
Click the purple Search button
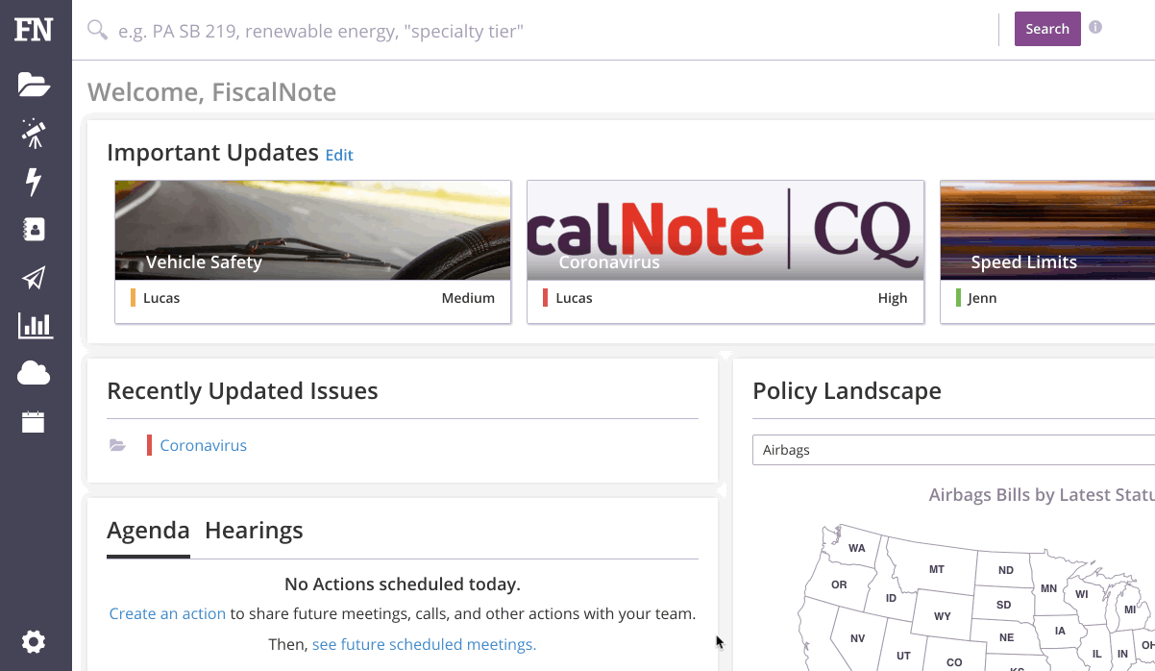point(1047,29)
